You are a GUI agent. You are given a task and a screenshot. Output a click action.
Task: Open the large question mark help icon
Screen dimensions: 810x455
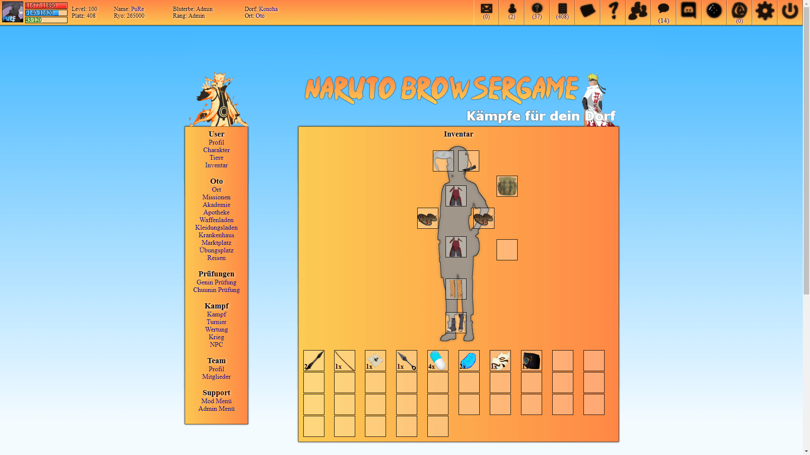pos(613,11)
